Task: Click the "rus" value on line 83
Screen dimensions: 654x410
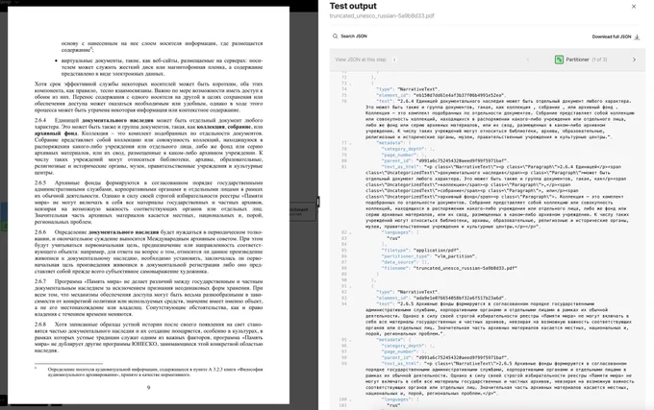Action: [x=394, y=238]
